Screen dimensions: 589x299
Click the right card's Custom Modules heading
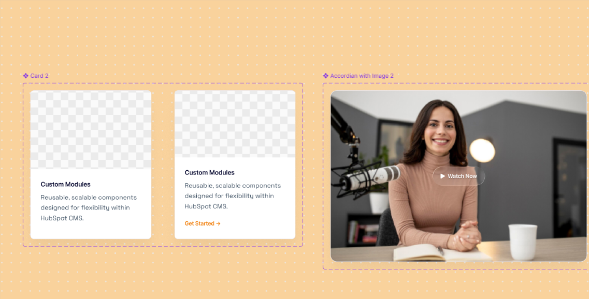click(x=209, y=173)
